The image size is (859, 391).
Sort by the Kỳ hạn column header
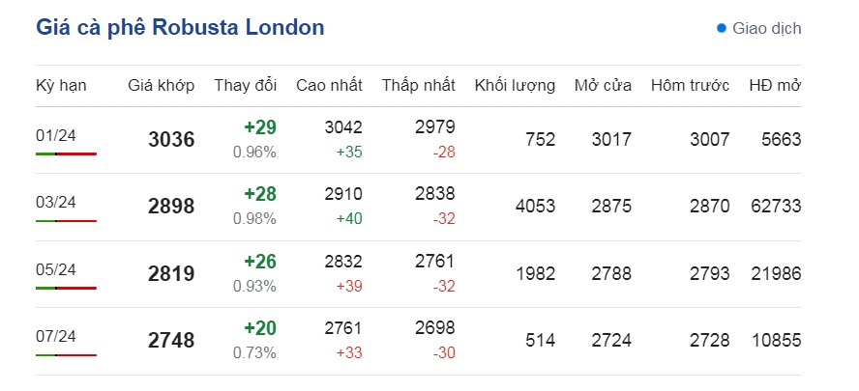[61, 86]
